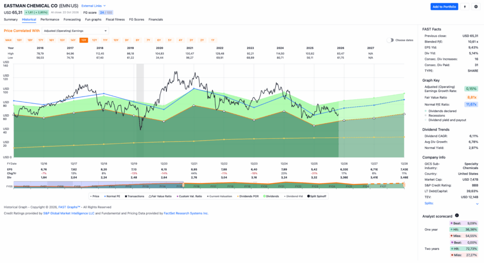Screen dimensions: 484x263
Task: Open the Financials tab
Action: point(156,19)
